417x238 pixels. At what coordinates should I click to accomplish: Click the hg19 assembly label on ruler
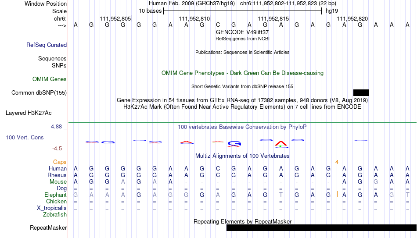point(332,11)
